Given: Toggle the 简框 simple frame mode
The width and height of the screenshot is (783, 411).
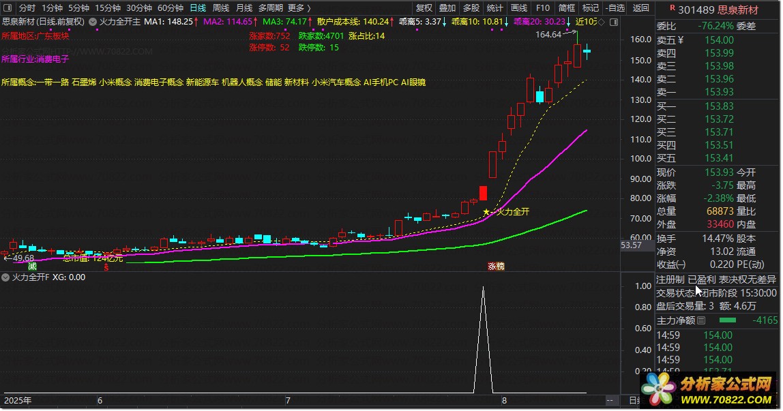Looking at the screenshot, I should [566, 8].
